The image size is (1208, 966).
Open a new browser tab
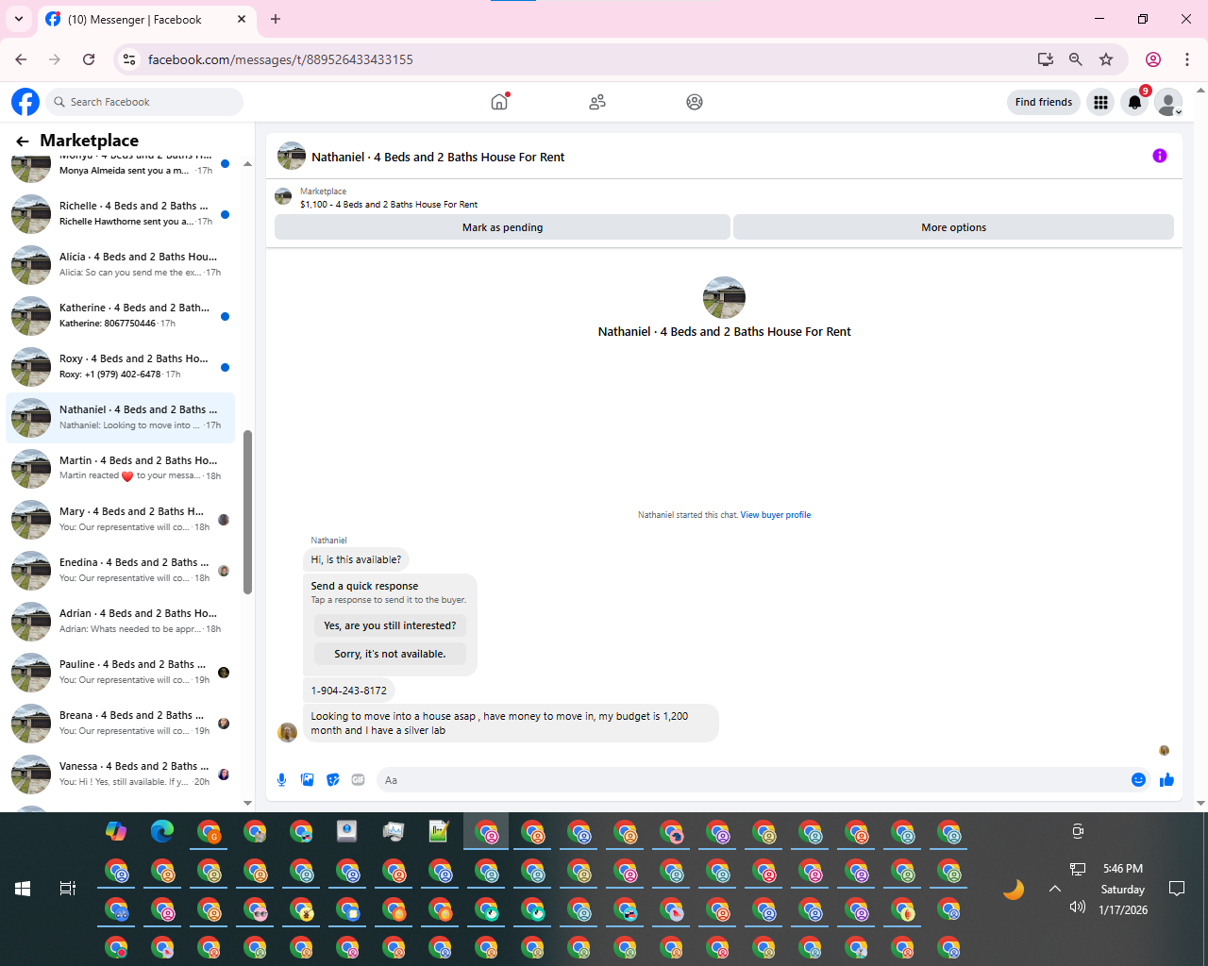276,19
